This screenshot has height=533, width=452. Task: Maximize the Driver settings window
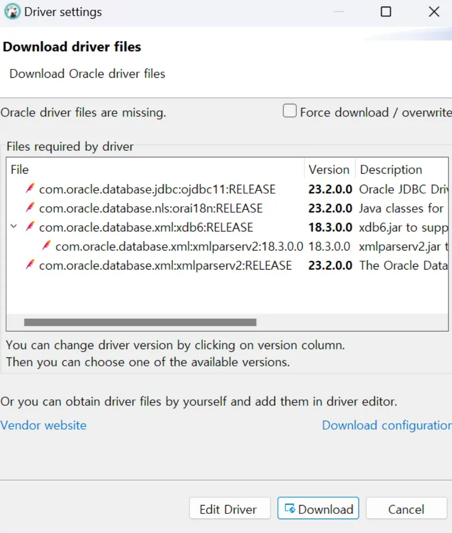click(x=386, y=12)
